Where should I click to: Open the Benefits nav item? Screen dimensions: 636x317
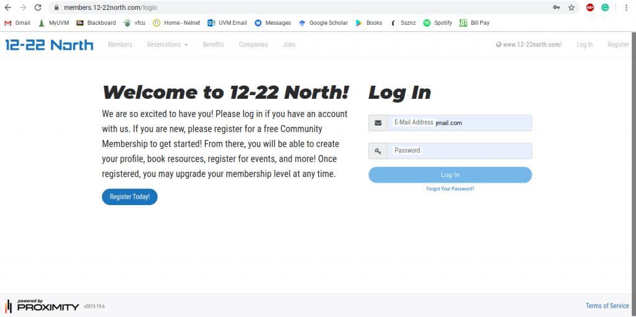214,45
